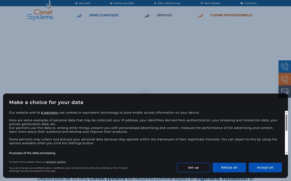This screenshot has height=181, width=291.
Task: Click the cookie dialog scrollbar thumb
Action: coord(287,123)
